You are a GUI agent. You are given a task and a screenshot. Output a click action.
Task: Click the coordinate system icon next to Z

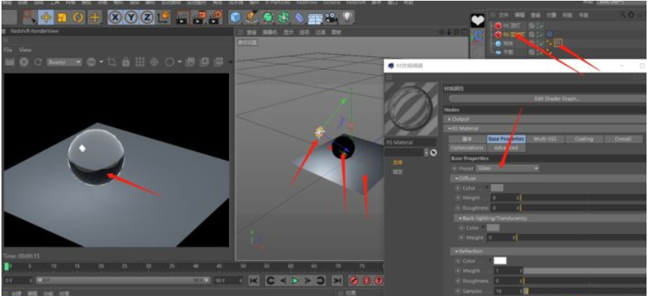tap(164, 17)
